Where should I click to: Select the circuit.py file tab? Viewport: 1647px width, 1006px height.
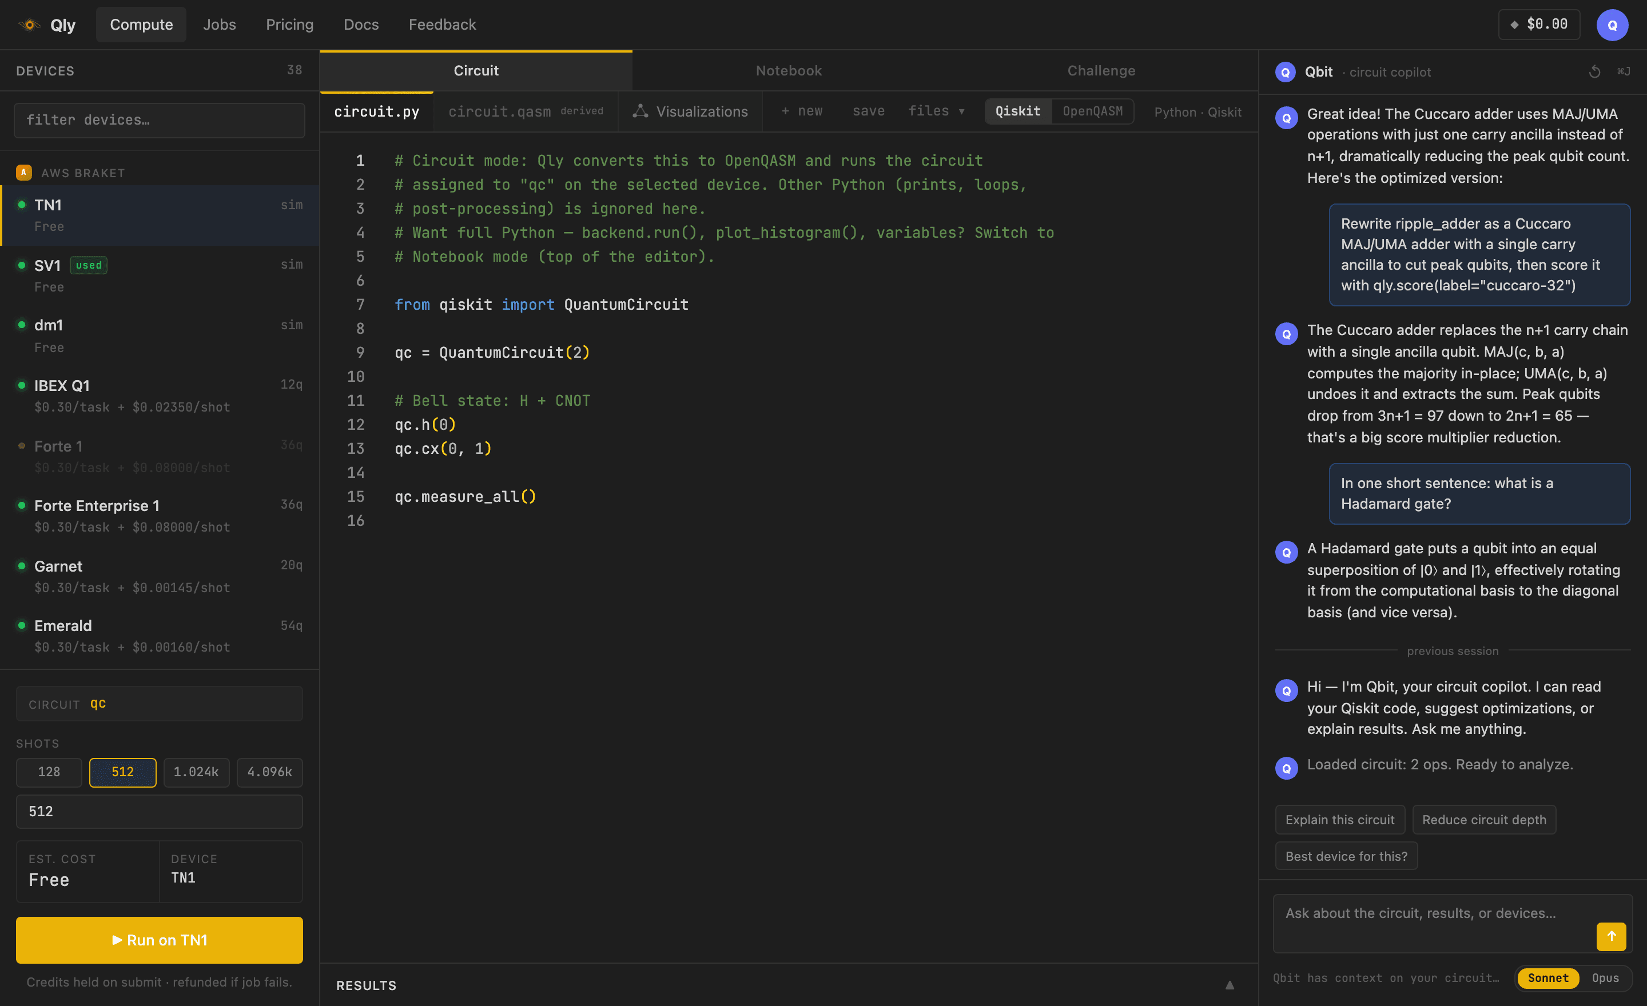point(376,111)
